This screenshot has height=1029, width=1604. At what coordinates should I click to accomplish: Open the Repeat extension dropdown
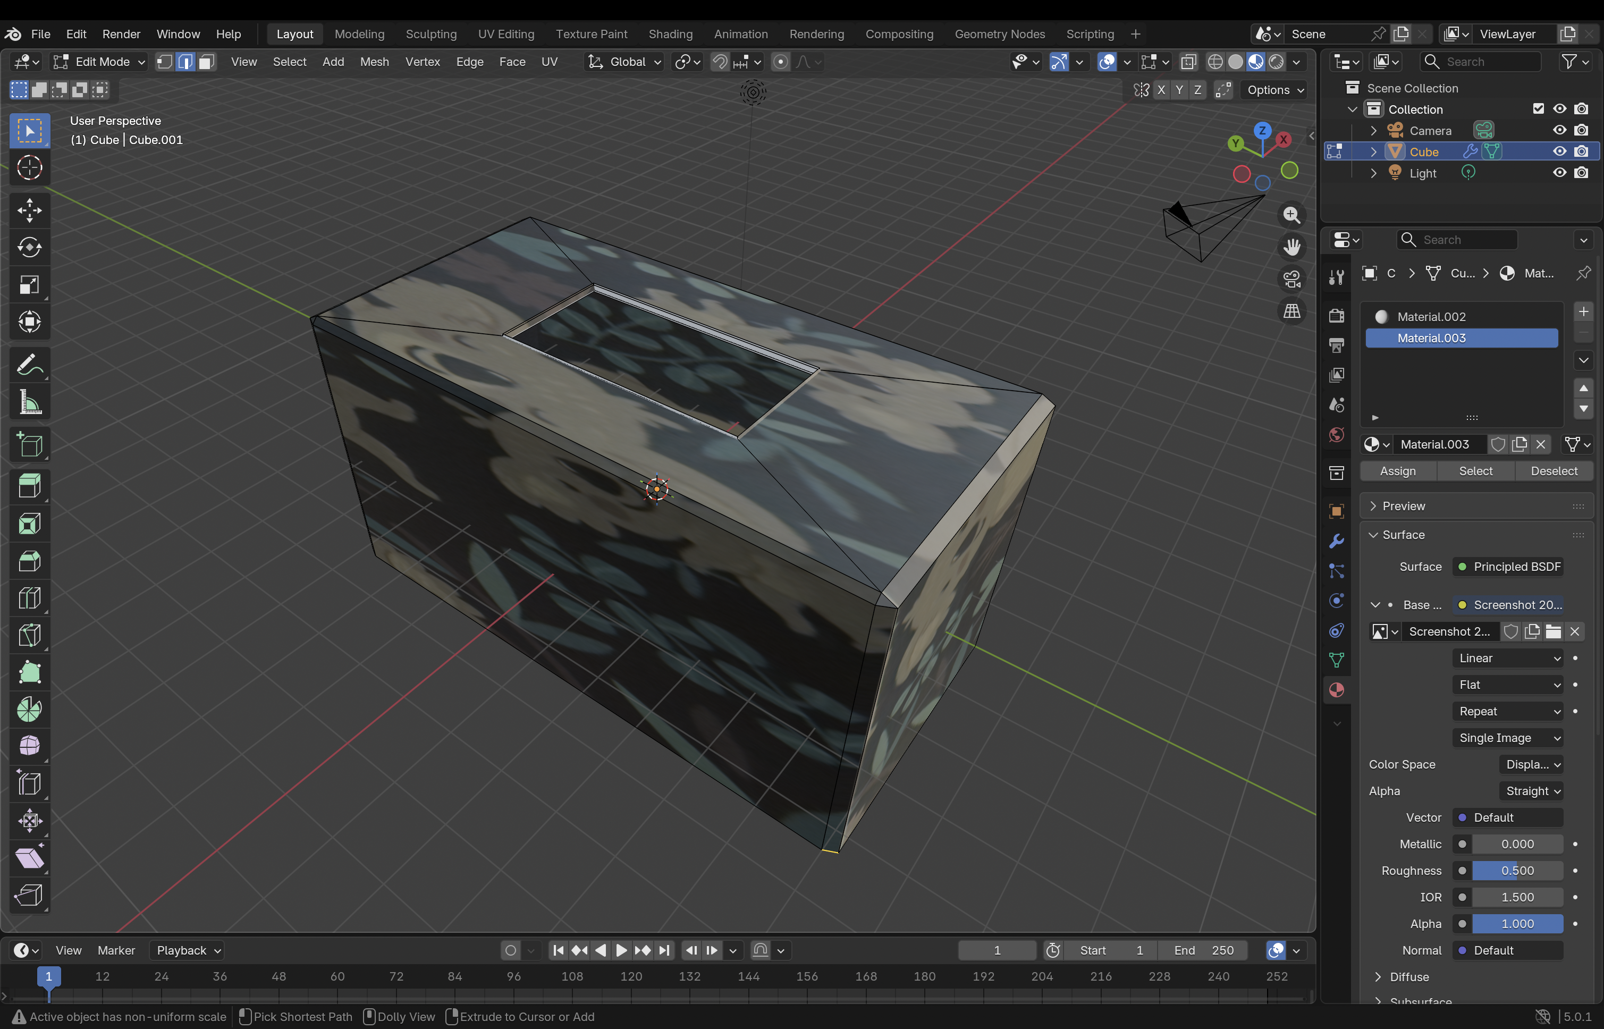[1508, 712]
